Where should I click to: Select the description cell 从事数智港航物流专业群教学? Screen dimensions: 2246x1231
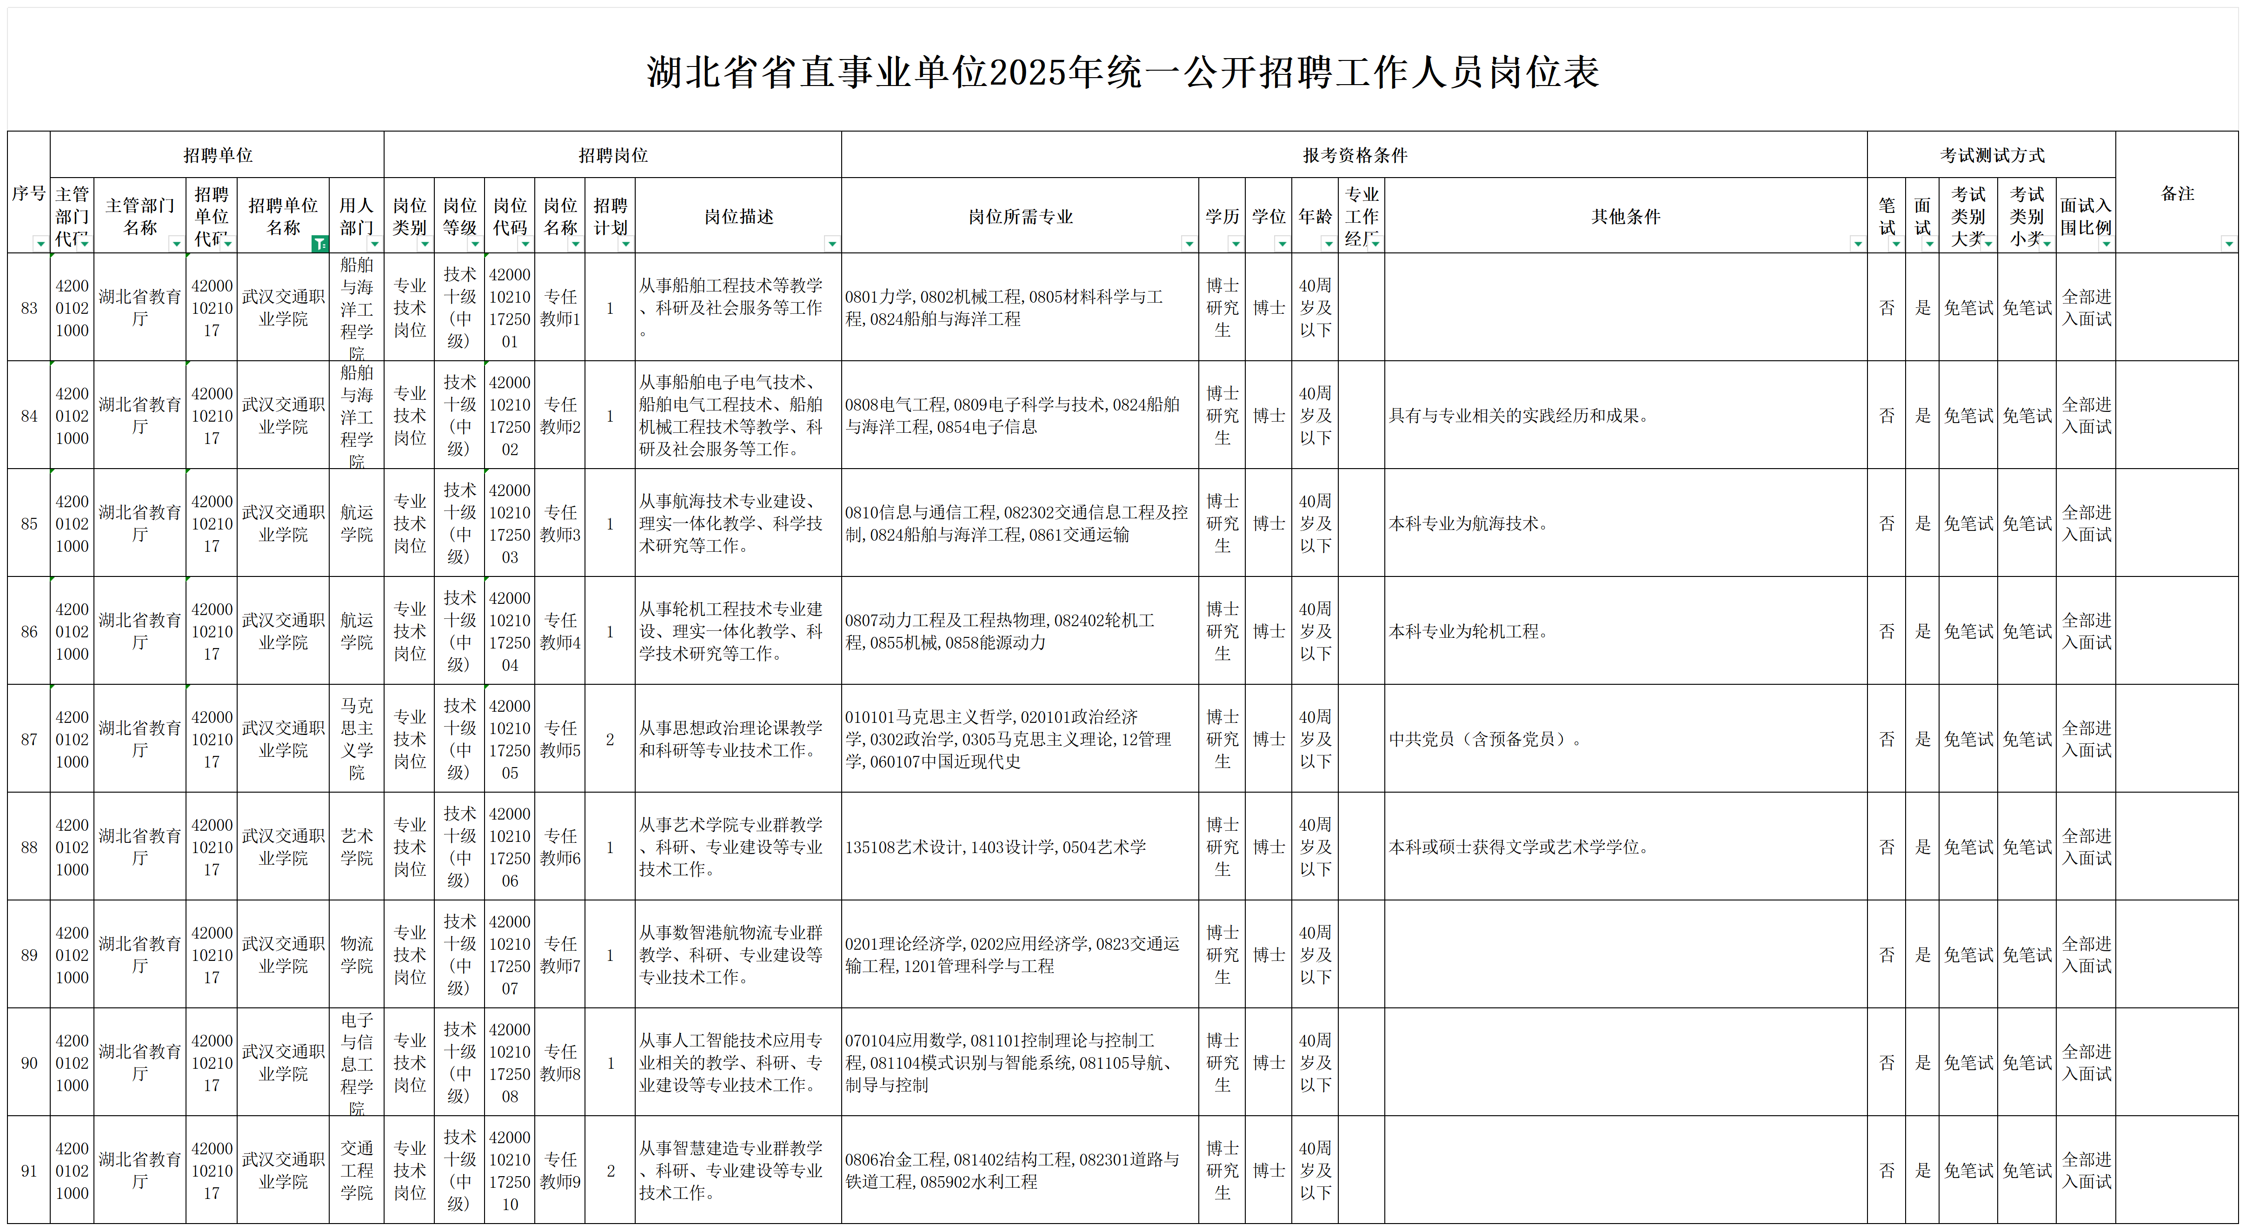(x=738, y=955)
